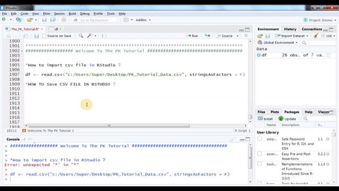Expand the new file type dropdown arrow
Screen dimensions: 339x191
click(x=11, y=20)
